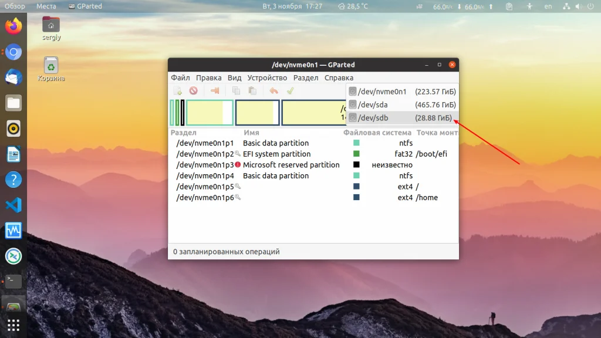
Task: Click the "0 запланированных операций" status bar
Action: 313,251
